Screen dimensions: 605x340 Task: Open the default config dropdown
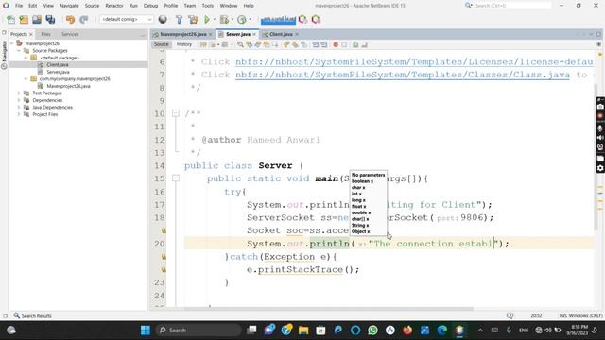tap(126, 19)
